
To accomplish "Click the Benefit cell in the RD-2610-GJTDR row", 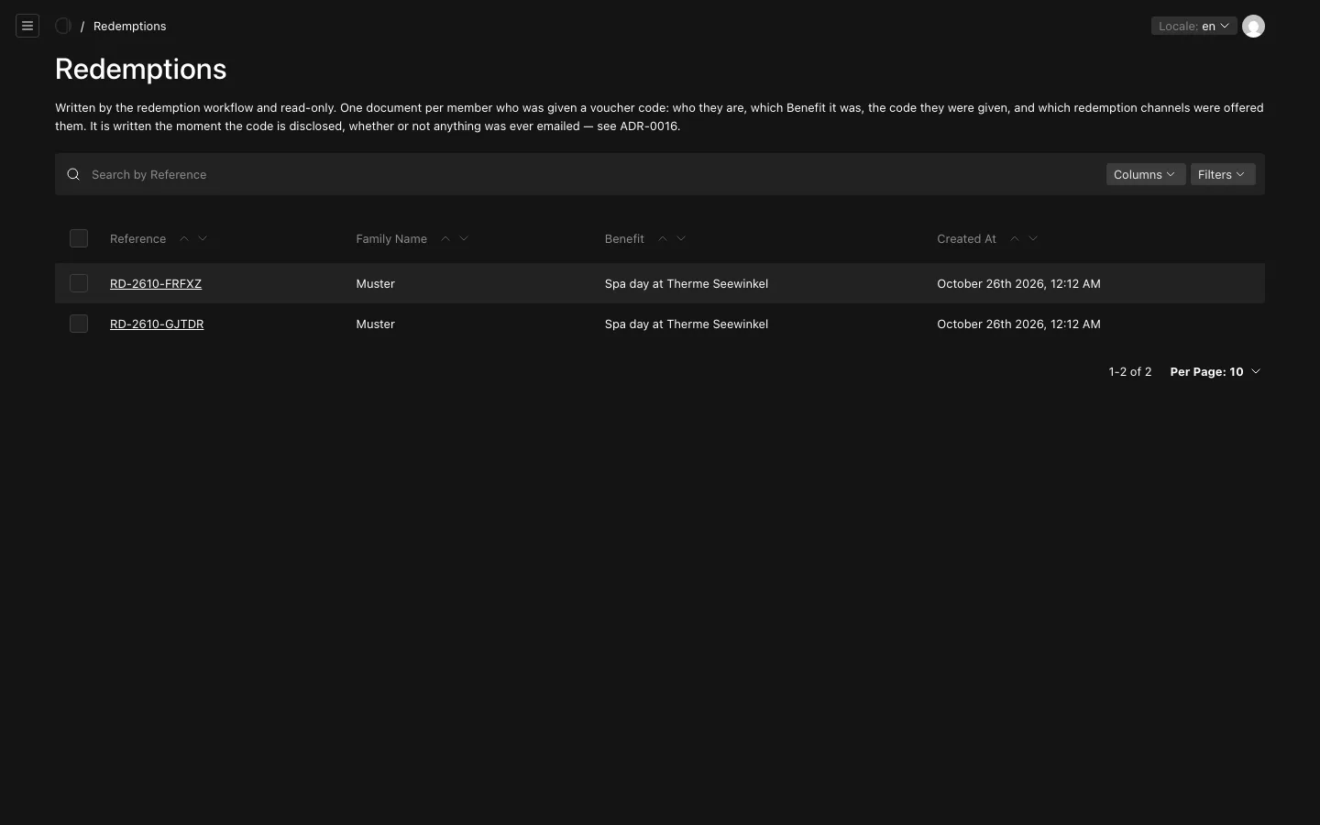I will 687,324.
